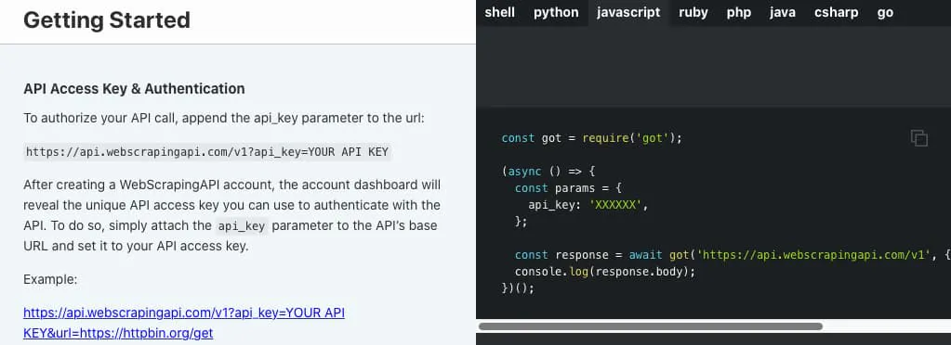Click the 'const params = {' code line
The image size is (951, 345).
click(x=568, y=188)
